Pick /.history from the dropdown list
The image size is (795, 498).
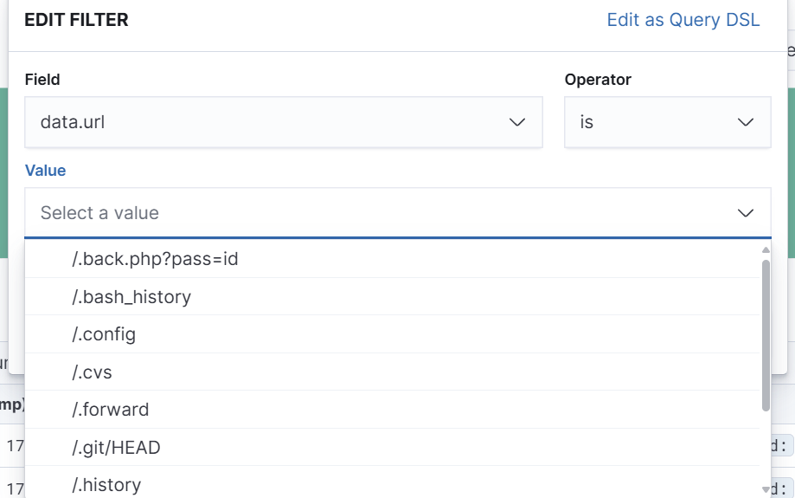(x=106, y=485)
